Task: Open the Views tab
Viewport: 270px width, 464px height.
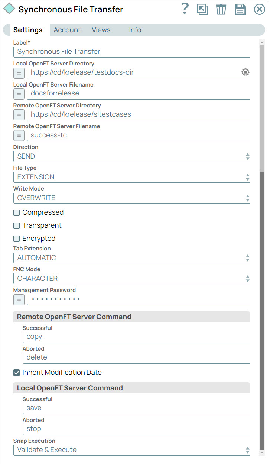Action: [101, 30]
